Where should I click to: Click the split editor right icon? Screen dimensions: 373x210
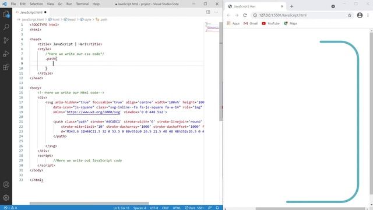(208, 12)
